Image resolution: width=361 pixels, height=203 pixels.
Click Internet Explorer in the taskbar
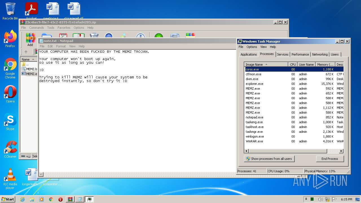point(22,199)
